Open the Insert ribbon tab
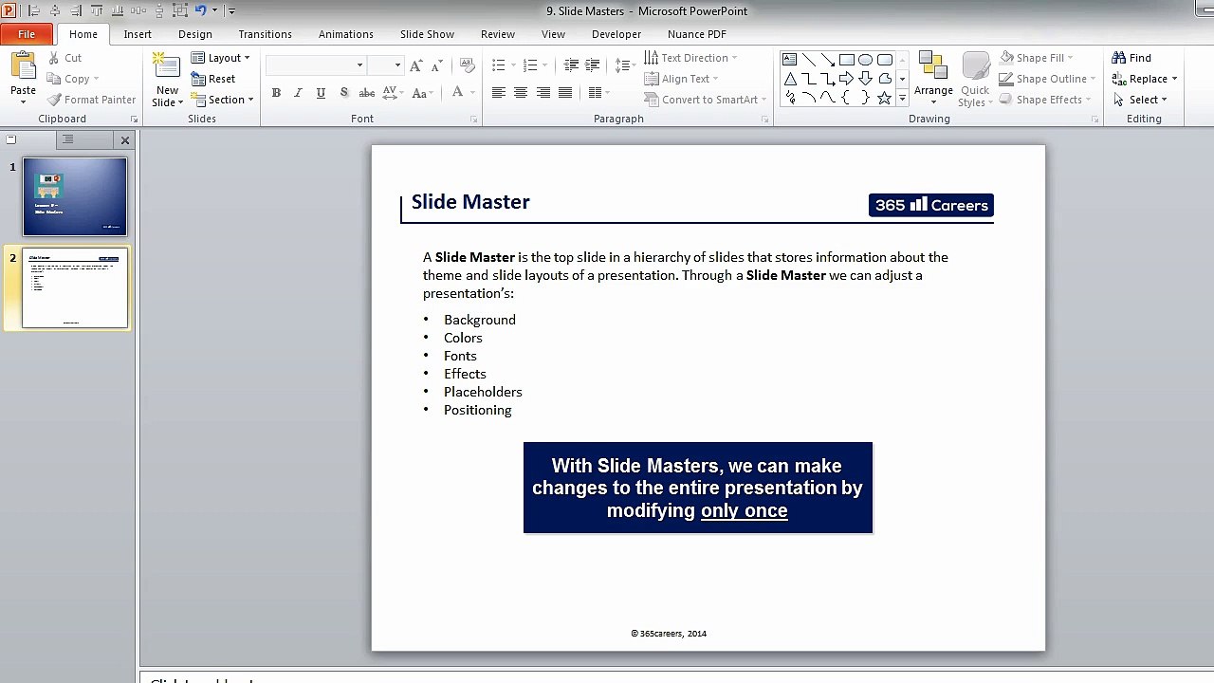Viewport: 1214px width, 683px height. coord(138,34)
